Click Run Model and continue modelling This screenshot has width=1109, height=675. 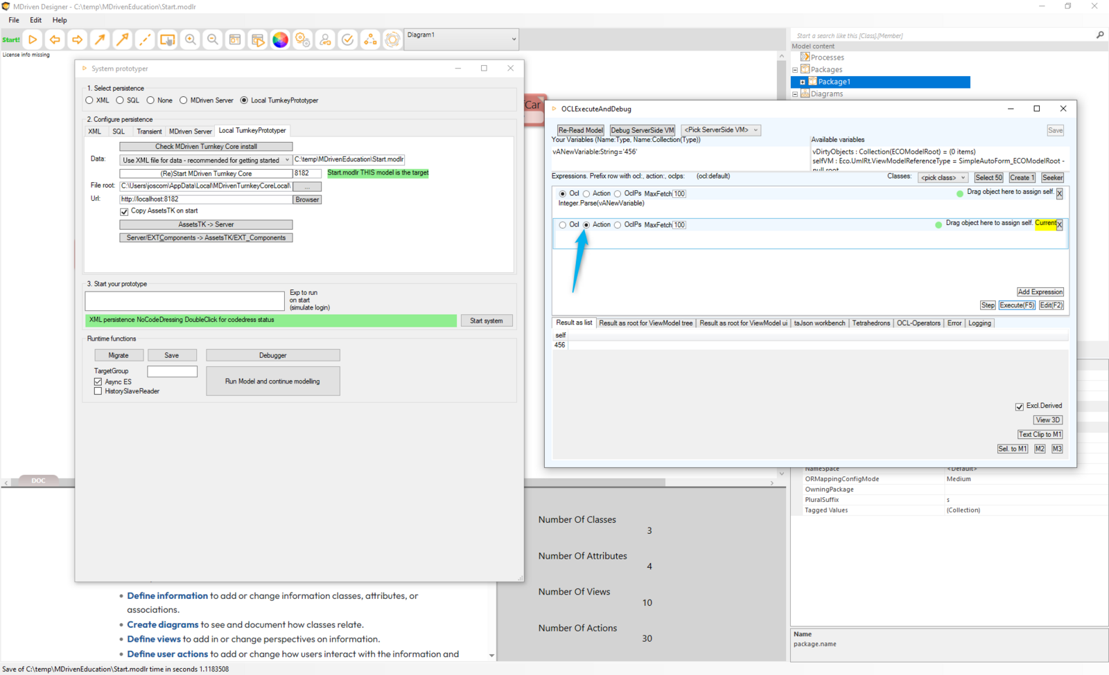tap(273, 381)
